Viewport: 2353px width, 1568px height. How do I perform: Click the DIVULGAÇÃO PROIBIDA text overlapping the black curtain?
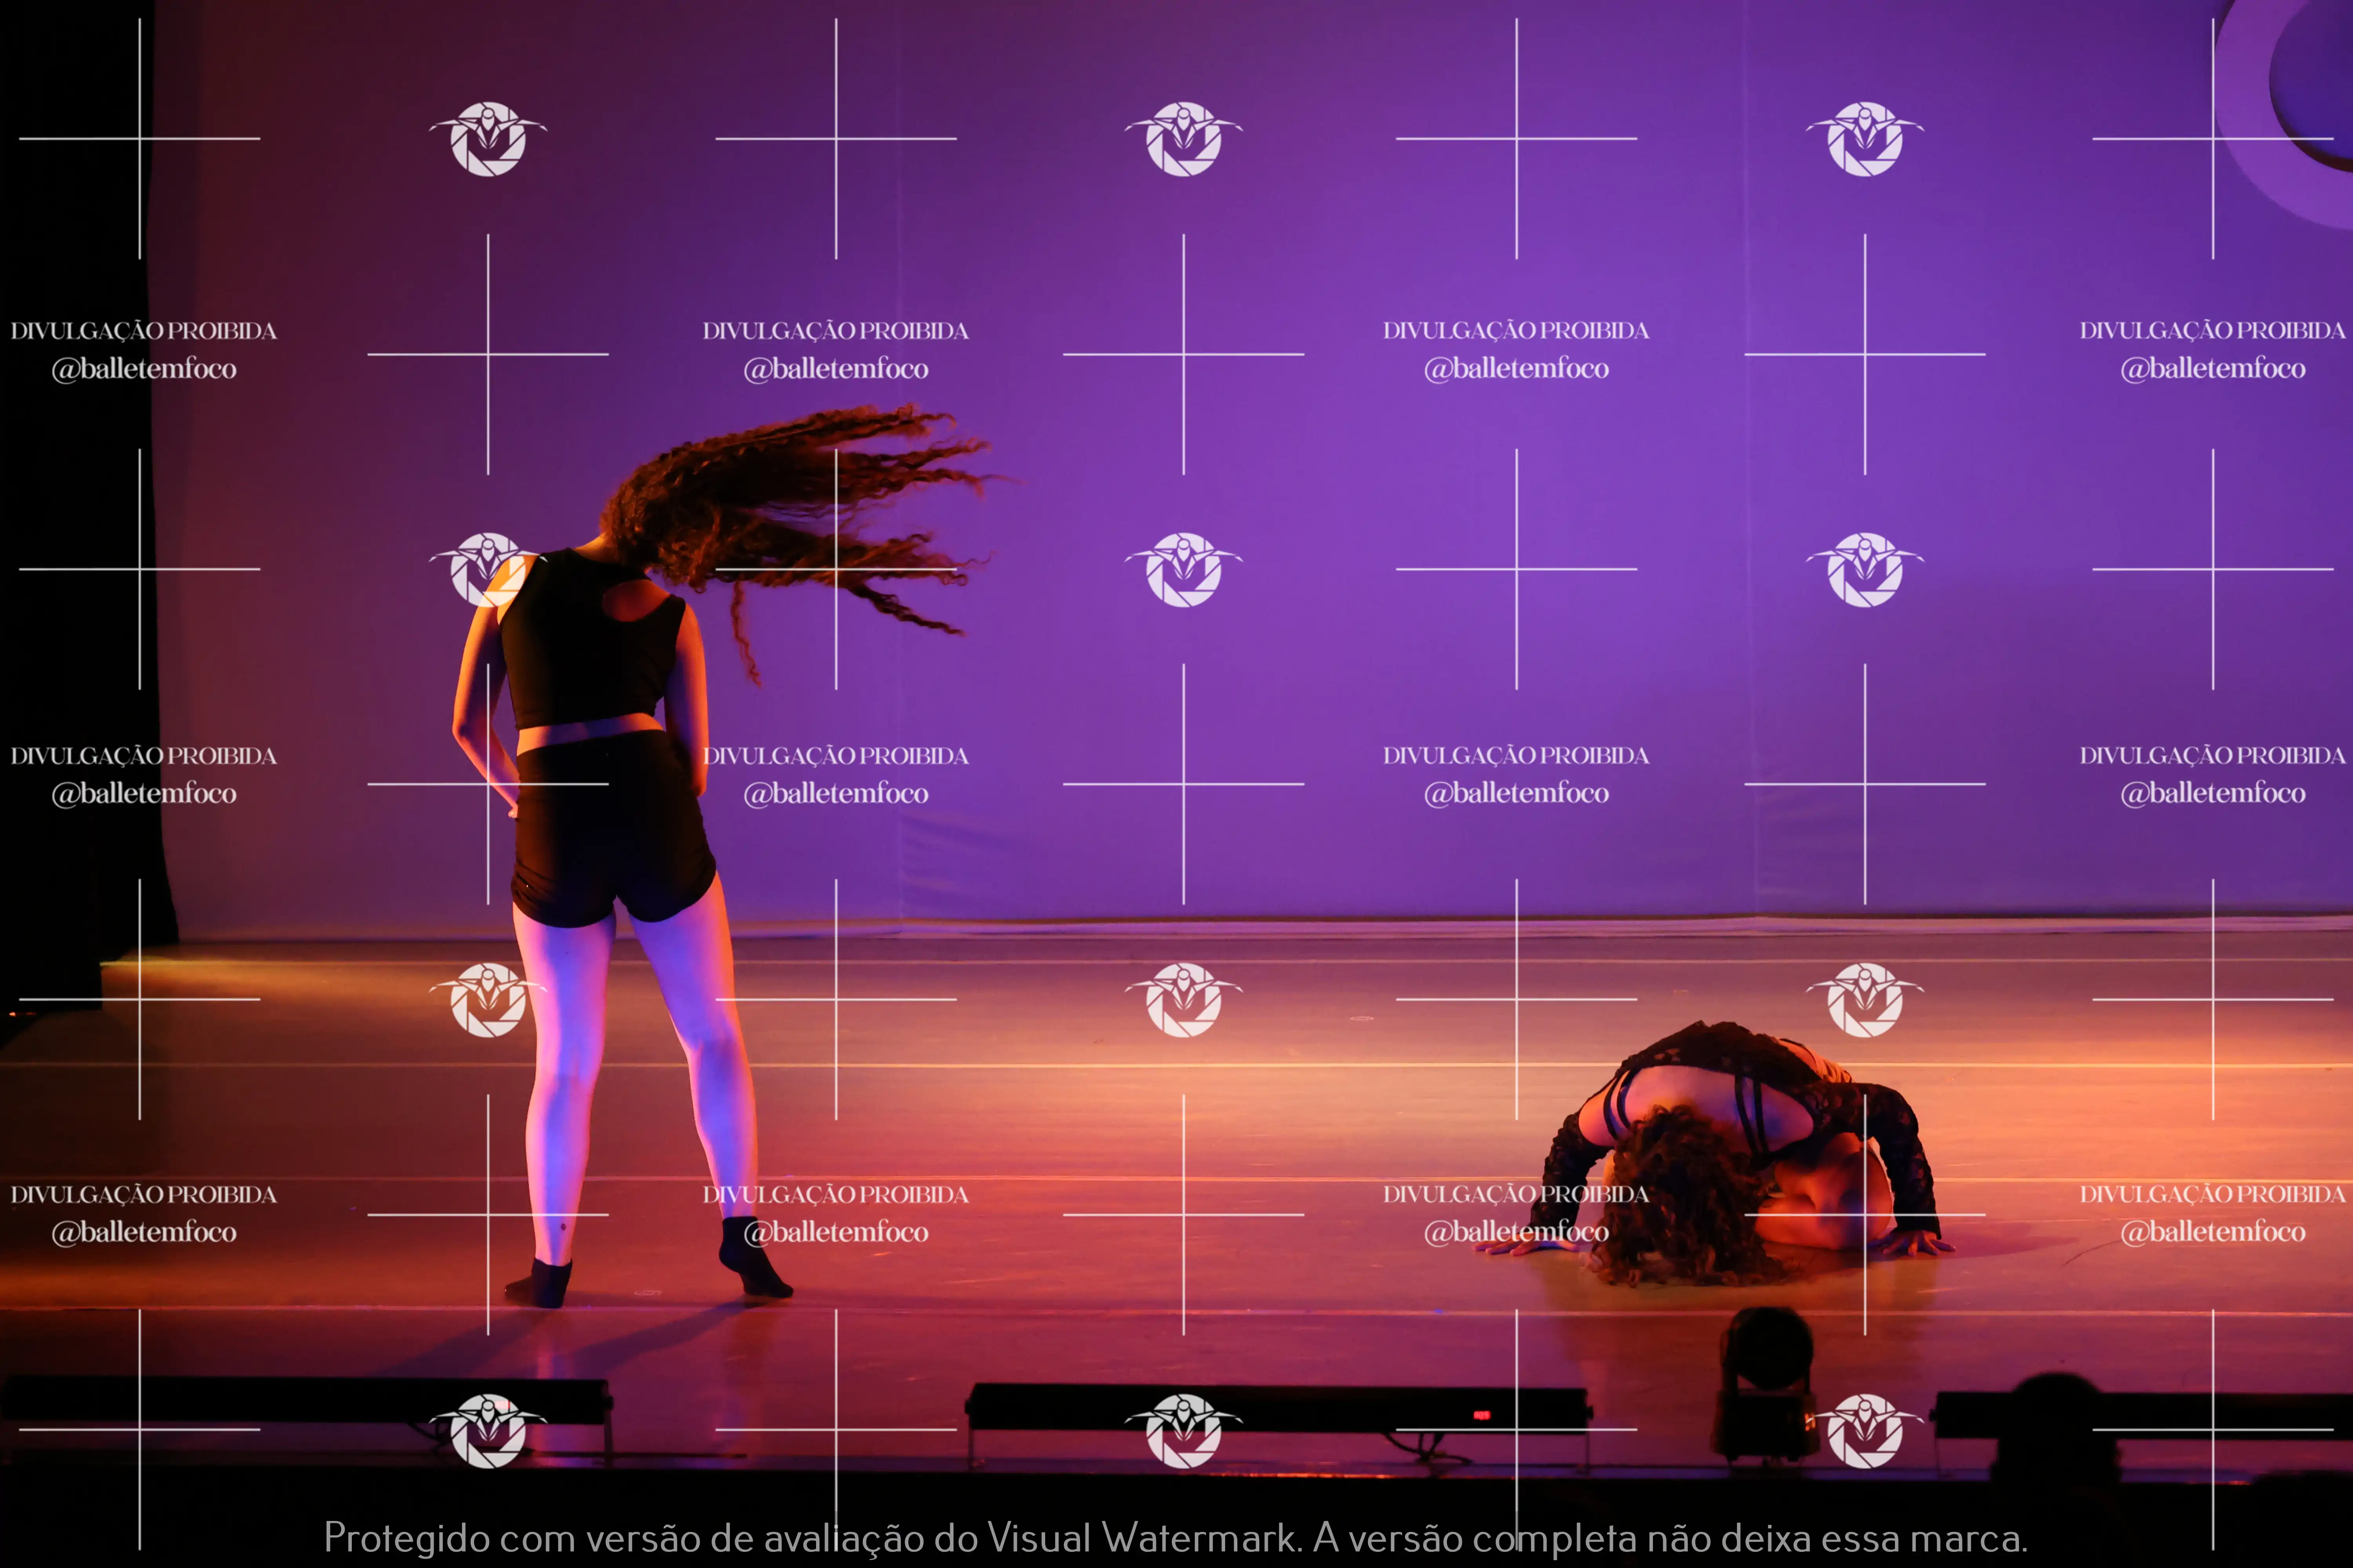[x=143, y=331]
